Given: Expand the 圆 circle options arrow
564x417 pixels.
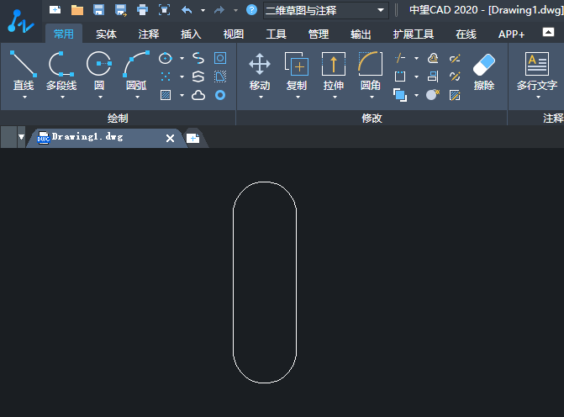Looking at the screenshot, I should (x=100, y=98).
